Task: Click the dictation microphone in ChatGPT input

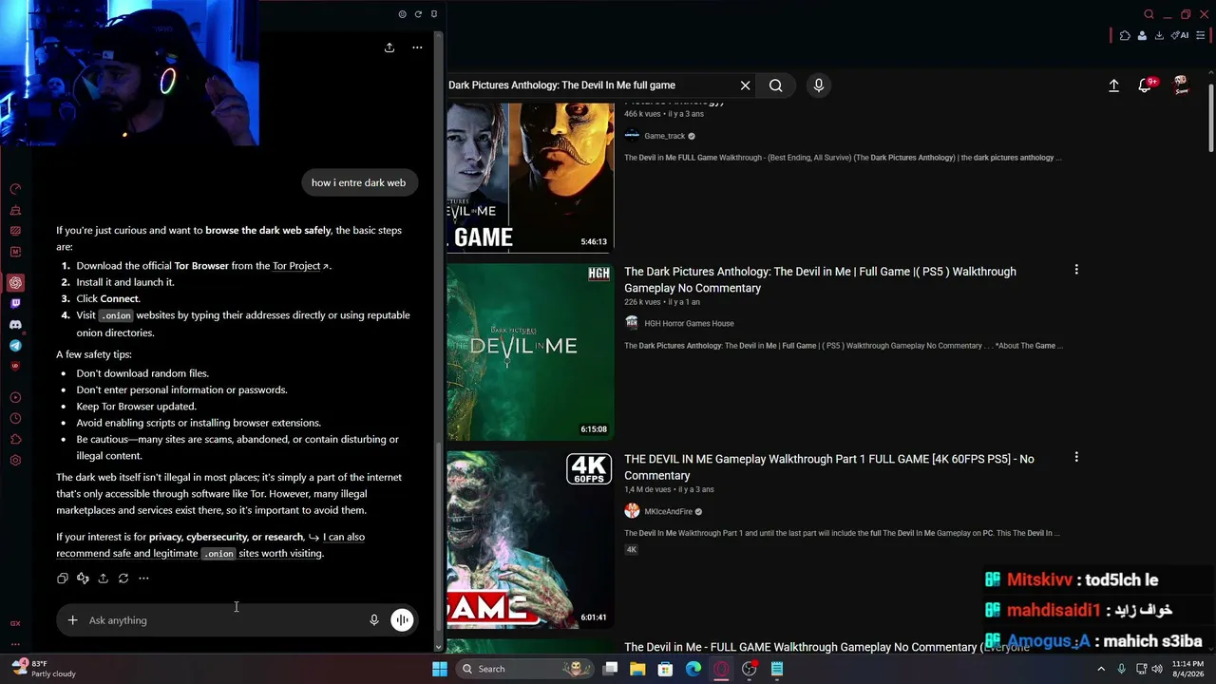Action: tap(374, 620)
